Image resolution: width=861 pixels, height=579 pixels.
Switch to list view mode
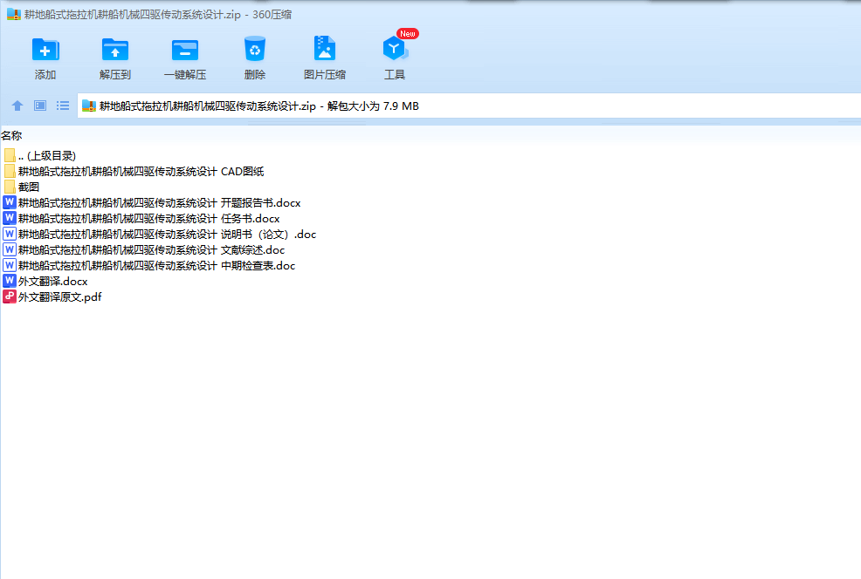tap(63, 106)
